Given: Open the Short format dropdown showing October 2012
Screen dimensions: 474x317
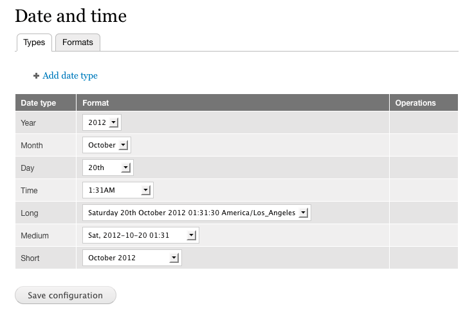Looking at the screenshot, I should pos(132,258).
